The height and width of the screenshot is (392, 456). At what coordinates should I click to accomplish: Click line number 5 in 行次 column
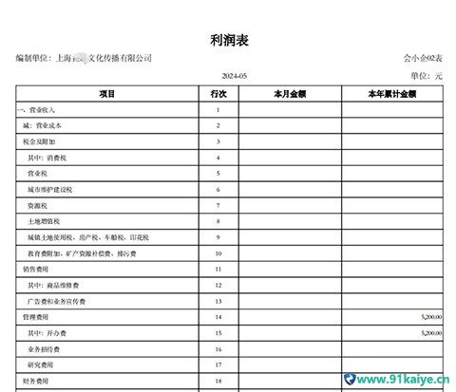pos(218,174)
